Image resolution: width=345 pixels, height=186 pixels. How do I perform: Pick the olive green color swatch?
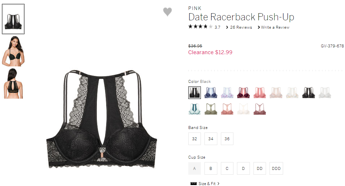pos(211,109)
